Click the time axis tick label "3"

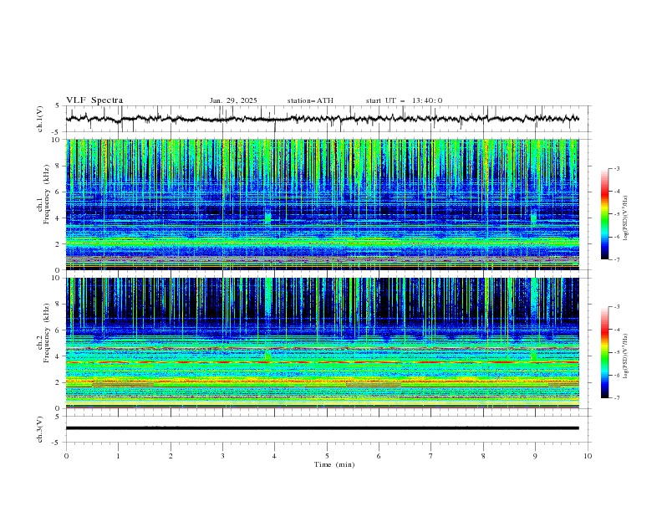pyautogui.click(x=222, y=456)
